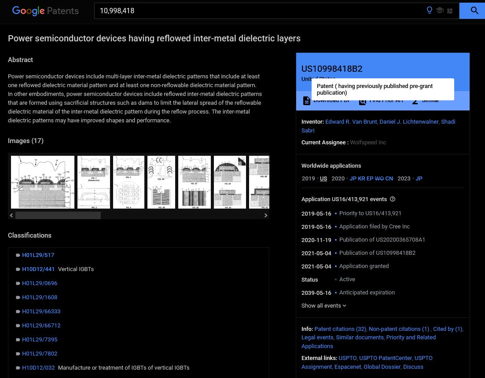This screenshot has width=485, height=378.
Task: Open classification H10D12/032
Action: (x=38, y=368)
